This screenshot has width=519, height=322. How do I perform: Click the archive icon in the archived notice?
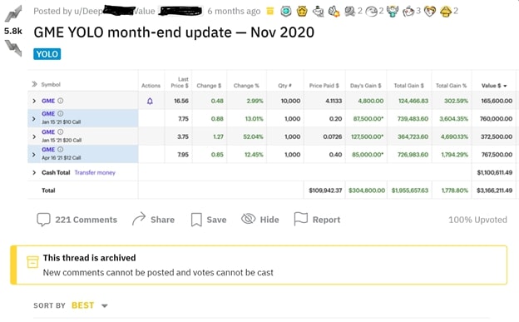(x=32, y=262)
